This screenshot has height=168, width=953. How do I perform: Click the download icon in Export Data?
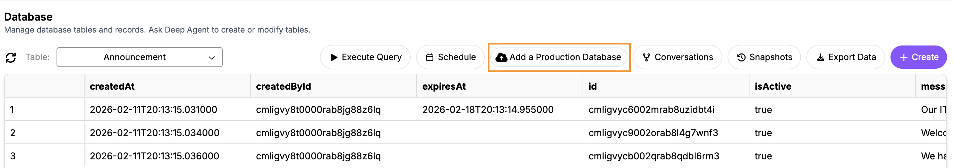(x=821, y=57)
